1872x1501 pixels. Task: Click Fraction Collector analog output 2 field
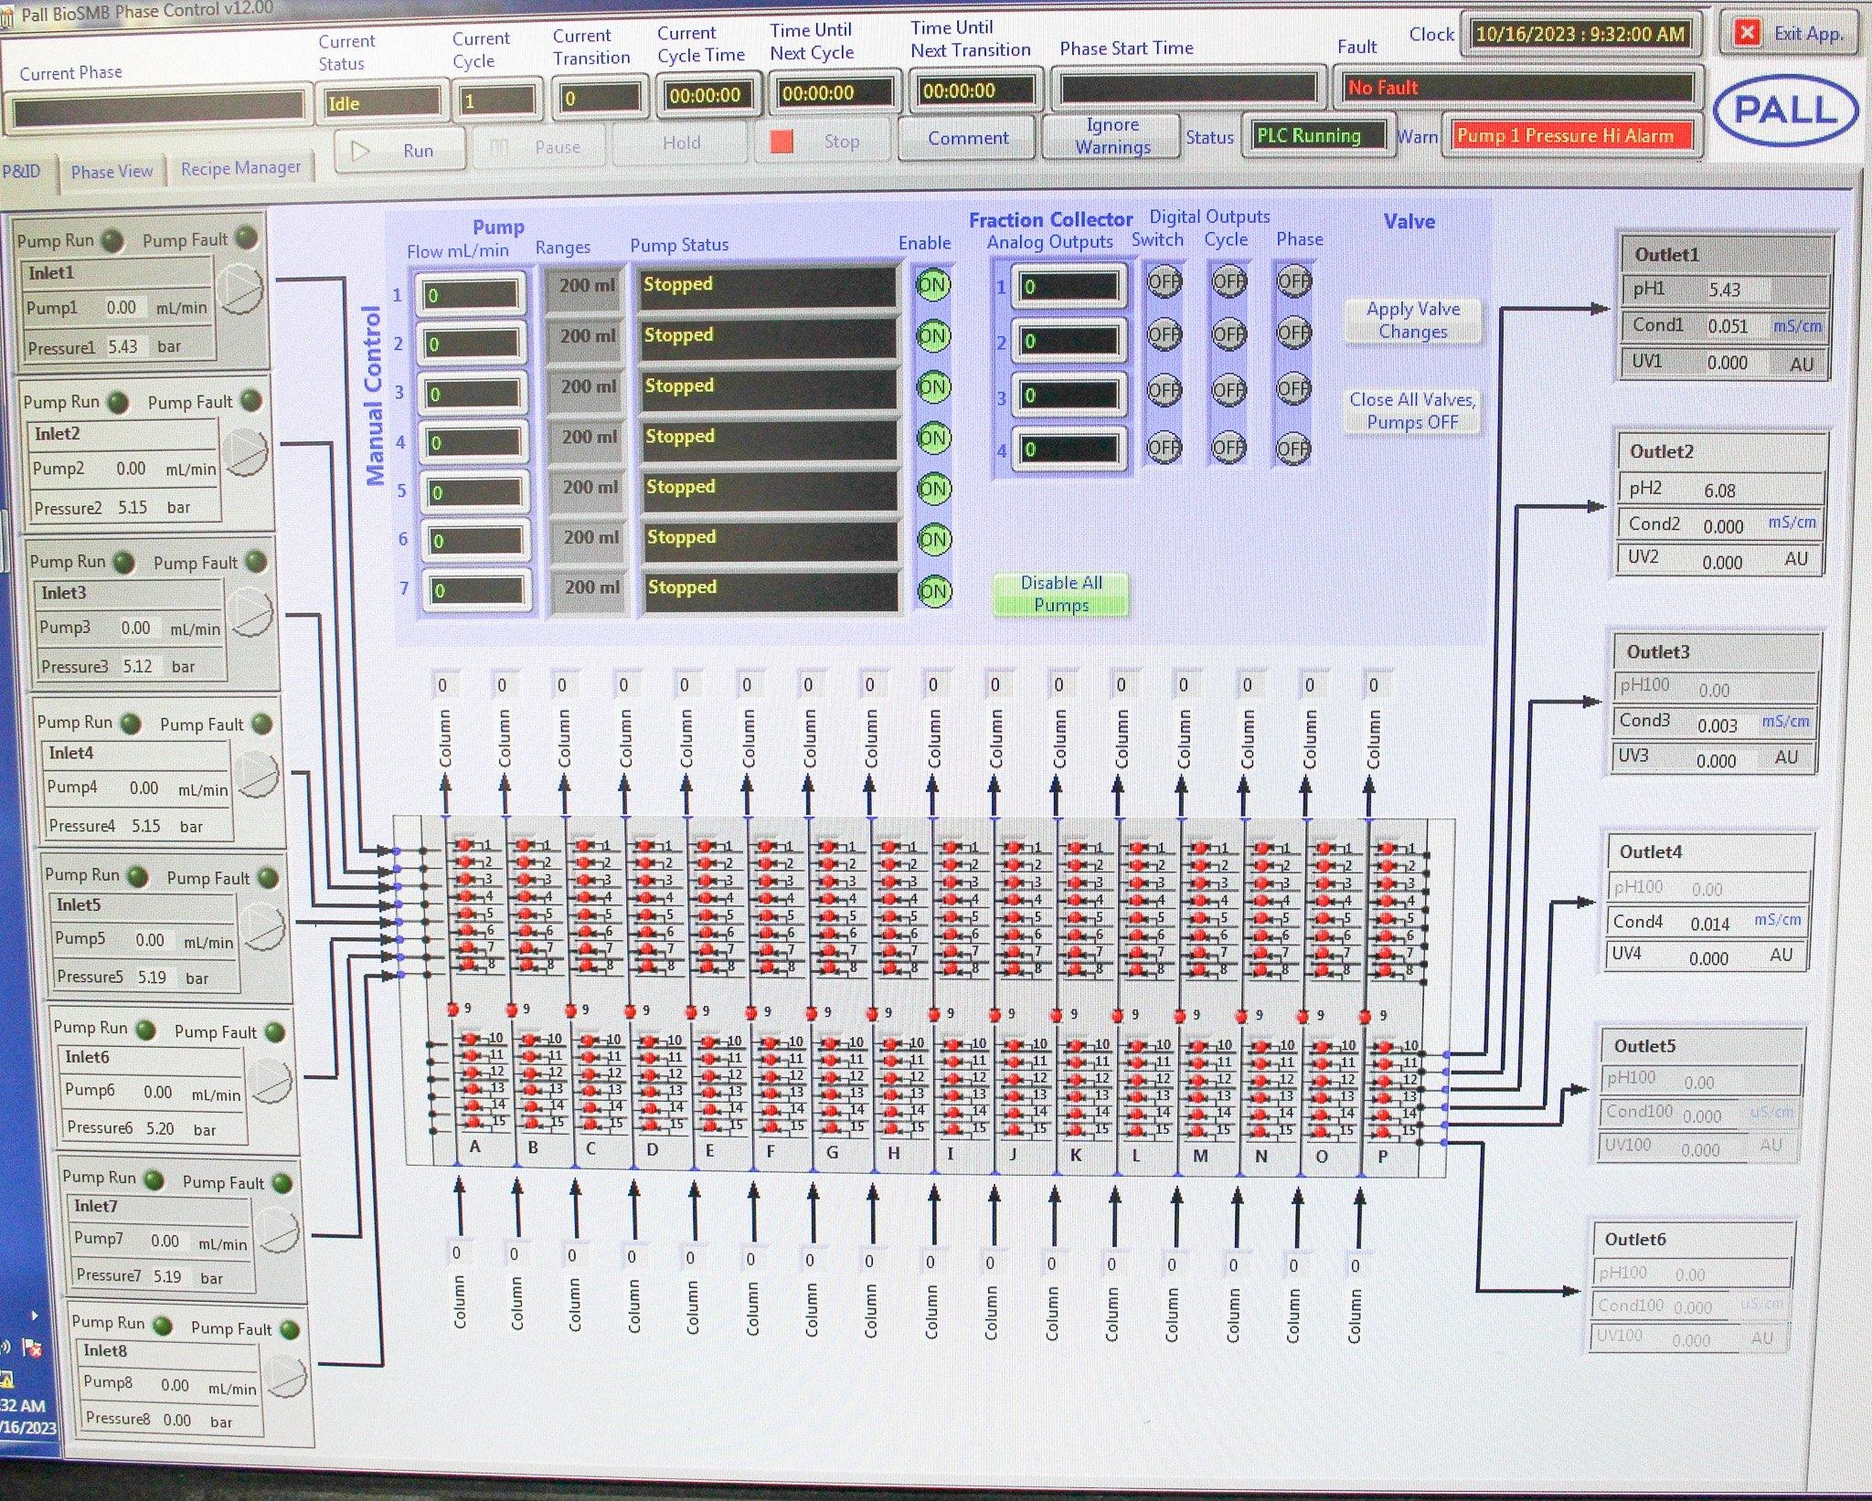point(1068,342)
